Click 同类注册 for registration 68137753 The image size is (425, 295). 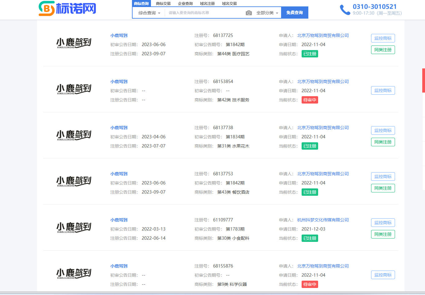[383, 188]
